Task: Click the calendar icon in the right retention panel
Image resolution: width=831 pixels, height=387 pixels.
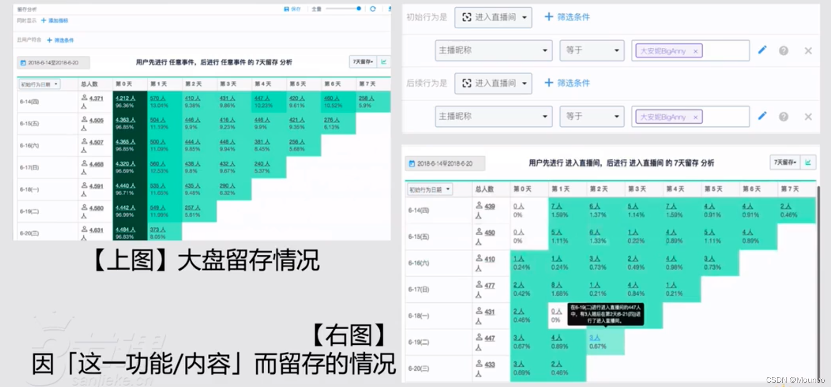Action: pos(412,163)
